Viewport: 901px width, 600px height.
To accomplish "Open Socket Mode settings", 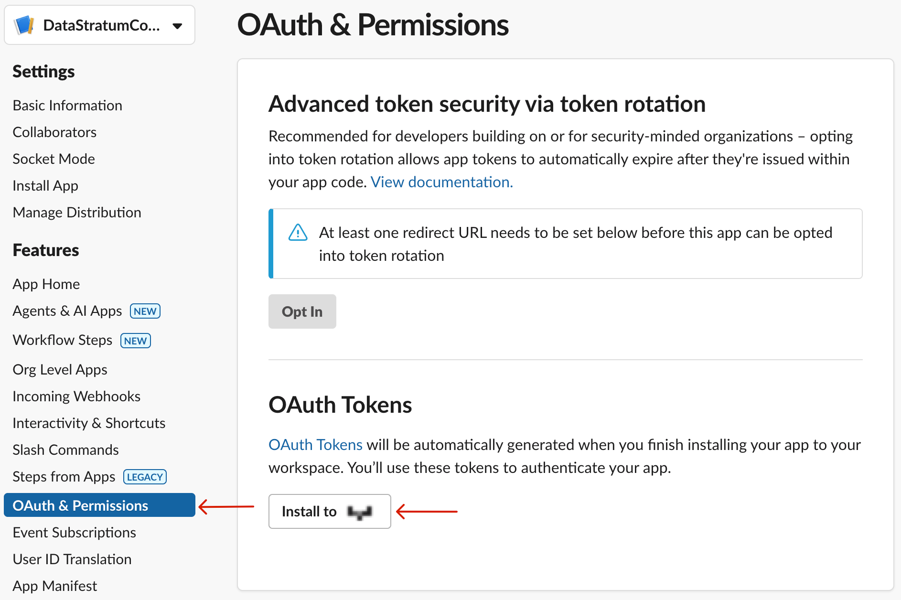I will [x=53, y=159].
